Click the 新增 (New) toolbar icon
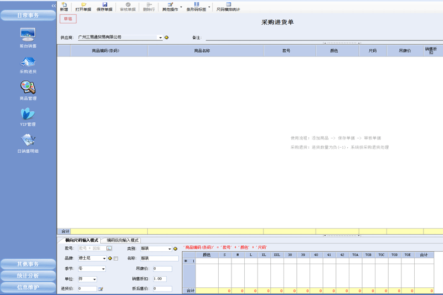The width and height of the screenshot is (443, 295). tap(64, 7)
